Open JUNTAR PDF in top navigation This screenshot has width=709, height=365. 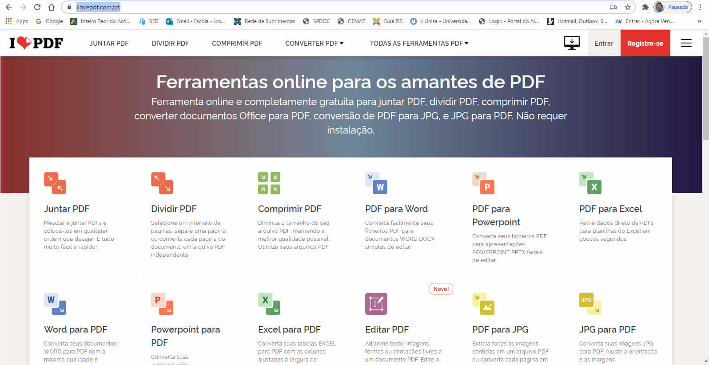point(109,43)
